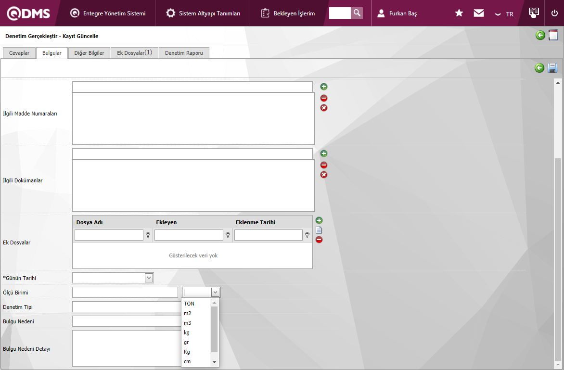Screen dimensions: 564x370
Task: Select m2 from unit list
Action: pyautogui.click(x=196, y=314)
